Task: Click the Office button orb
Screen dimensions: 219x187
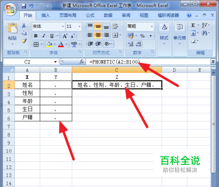Action: point(10,9)
